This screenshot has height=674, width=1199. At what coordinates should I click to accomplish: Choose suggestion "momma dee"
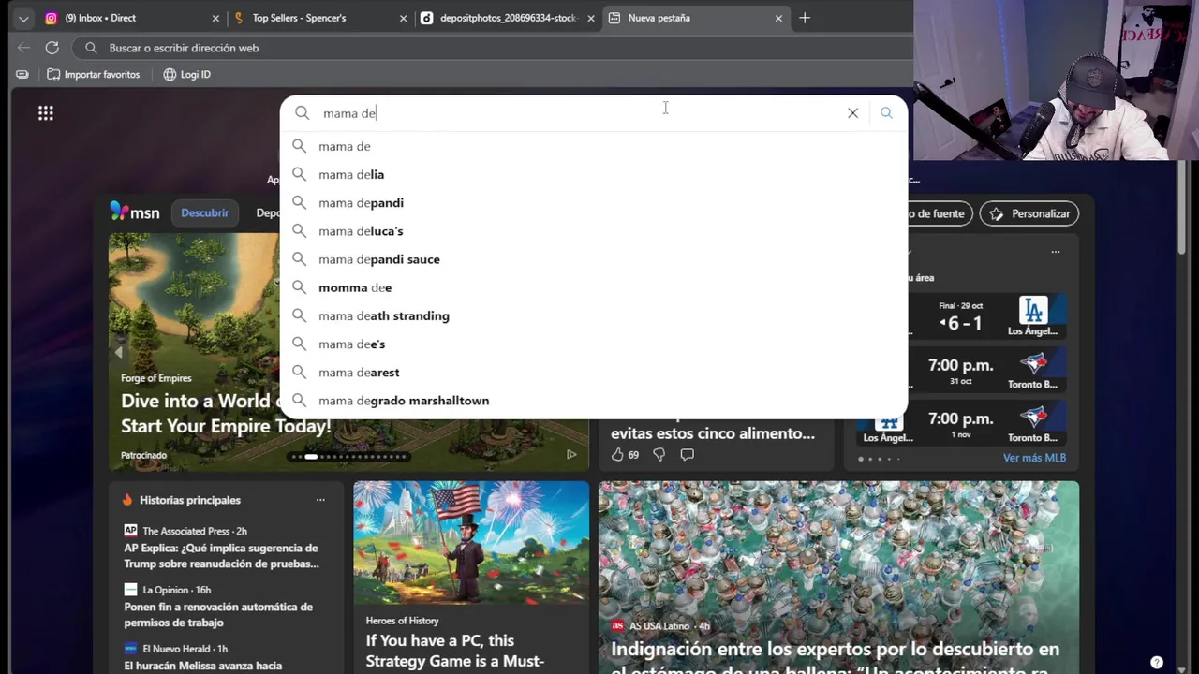594,287
